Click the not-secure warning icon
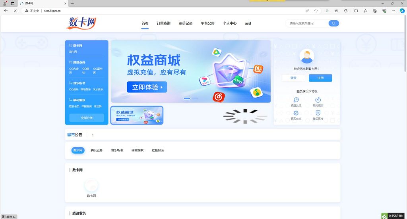 pyautogui.click(x=27, y=11)
